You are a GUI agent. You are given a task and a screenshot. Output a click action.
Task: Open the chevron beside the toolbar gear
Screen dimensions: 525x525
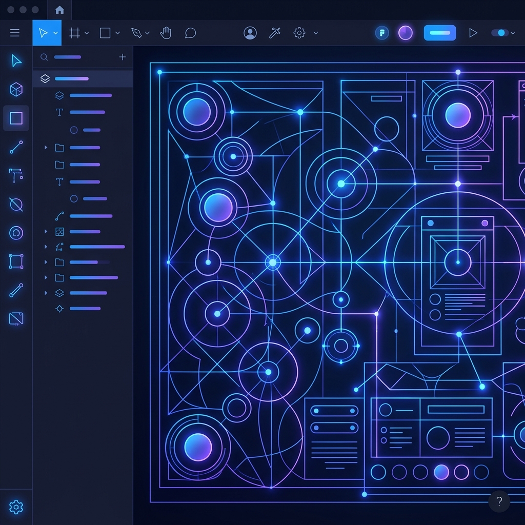pos(315,33)
